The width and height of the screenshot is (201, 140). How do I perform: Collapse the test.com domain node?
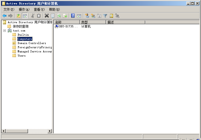pos(5,31)
